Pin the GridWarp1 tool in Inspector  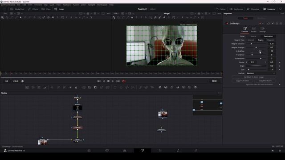point(273,24)
